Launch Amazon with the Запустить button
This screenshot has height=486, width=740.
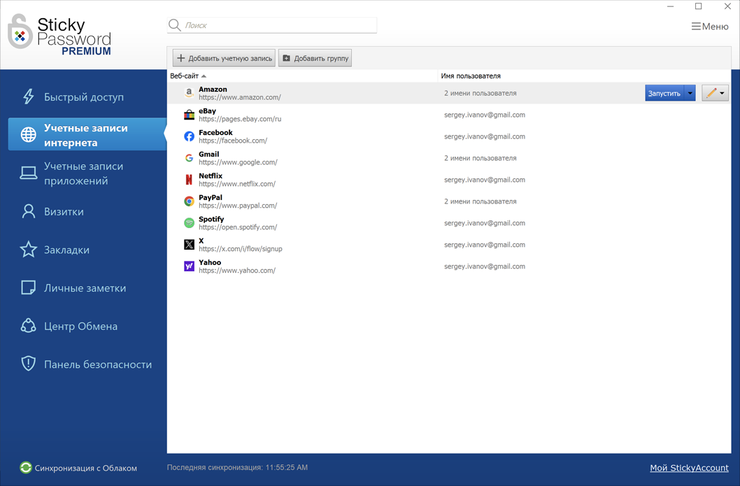click(x=664, y=93)
